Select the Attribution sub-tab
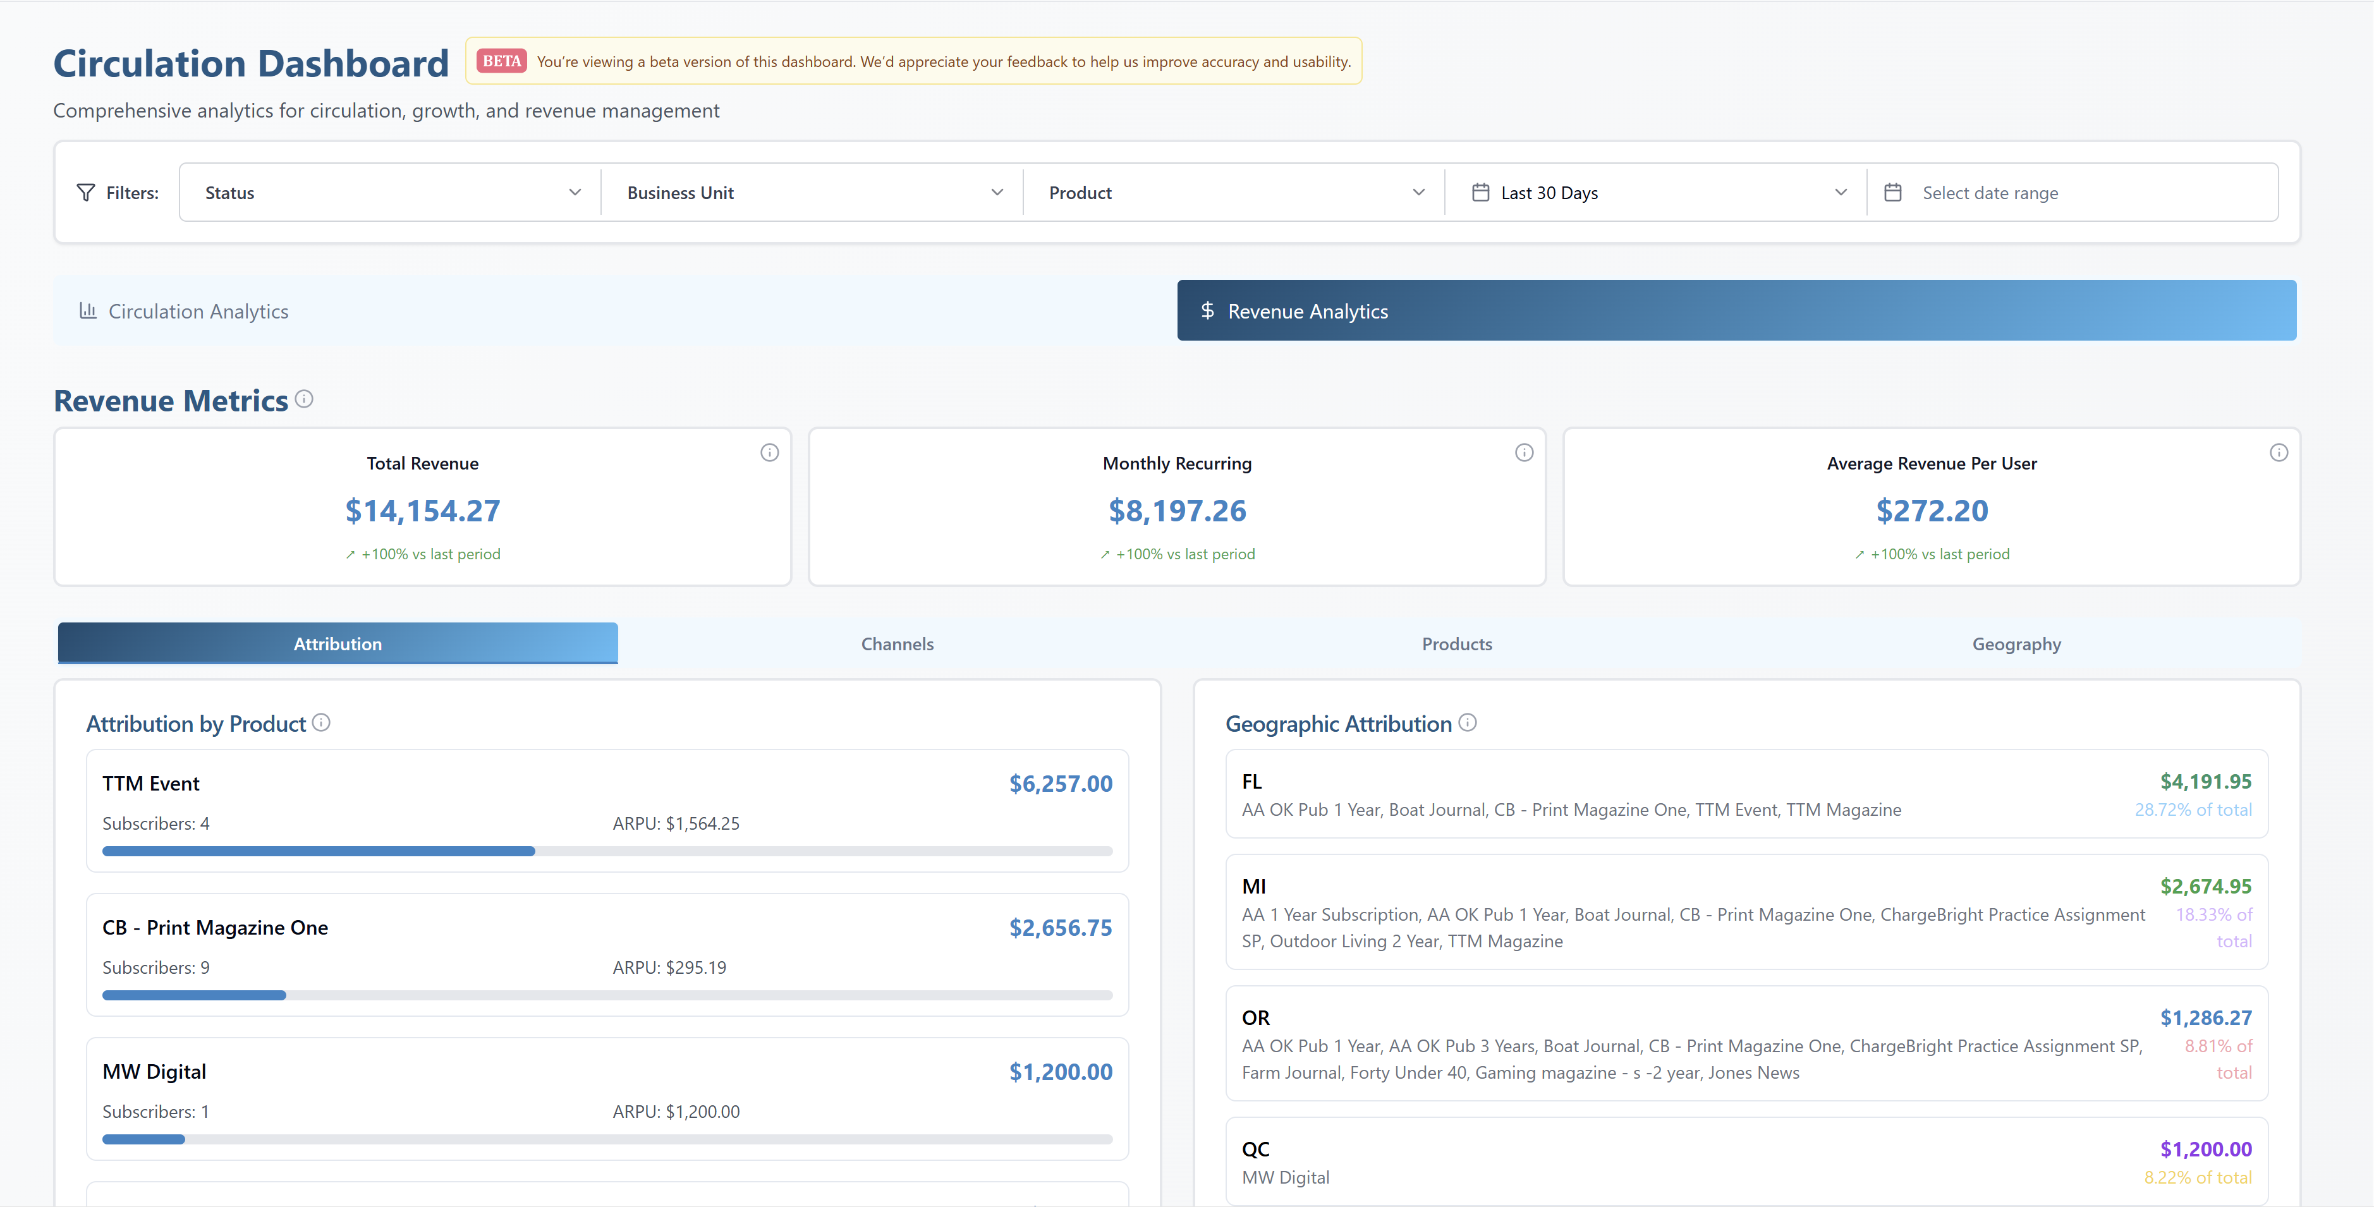Image resolution: width=2374 pixels, height=1207 pixels. 338,643
